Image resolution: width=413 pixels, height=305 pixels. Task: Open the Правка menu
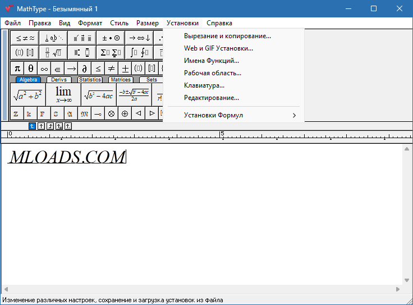click(40, 23)
